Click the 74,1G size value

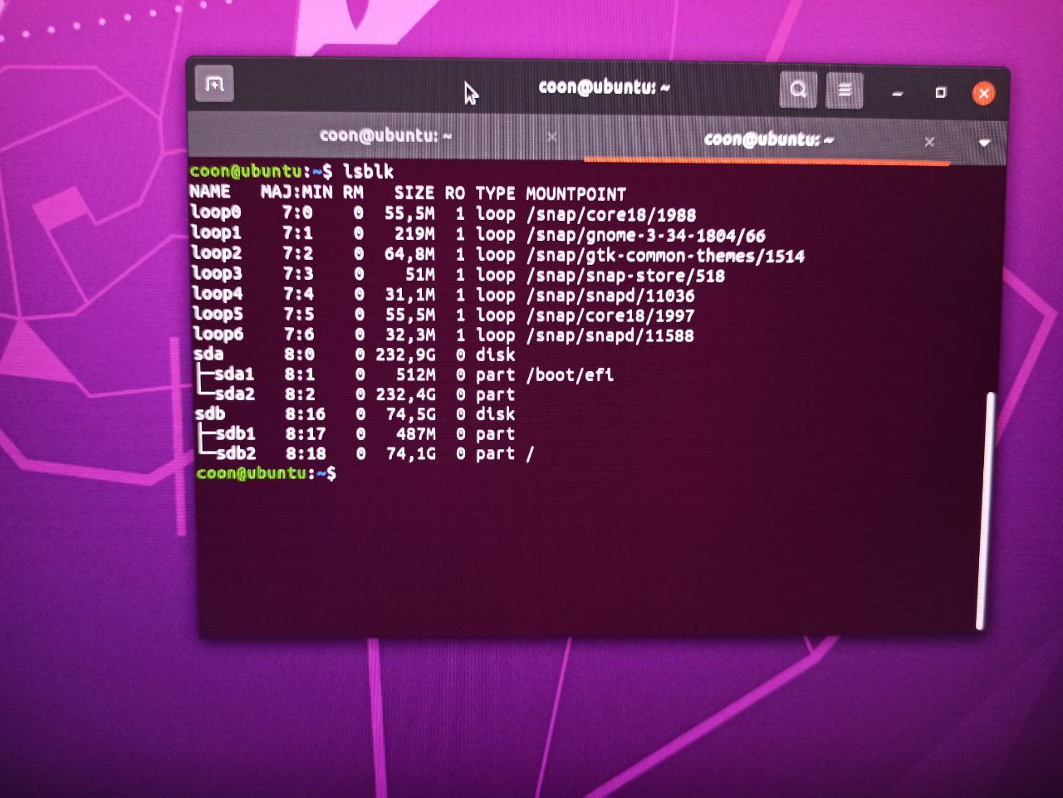coord(410,454)
